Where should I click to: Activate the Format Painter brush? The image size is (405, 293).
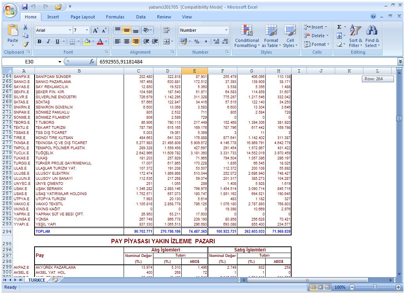point(25,44)
